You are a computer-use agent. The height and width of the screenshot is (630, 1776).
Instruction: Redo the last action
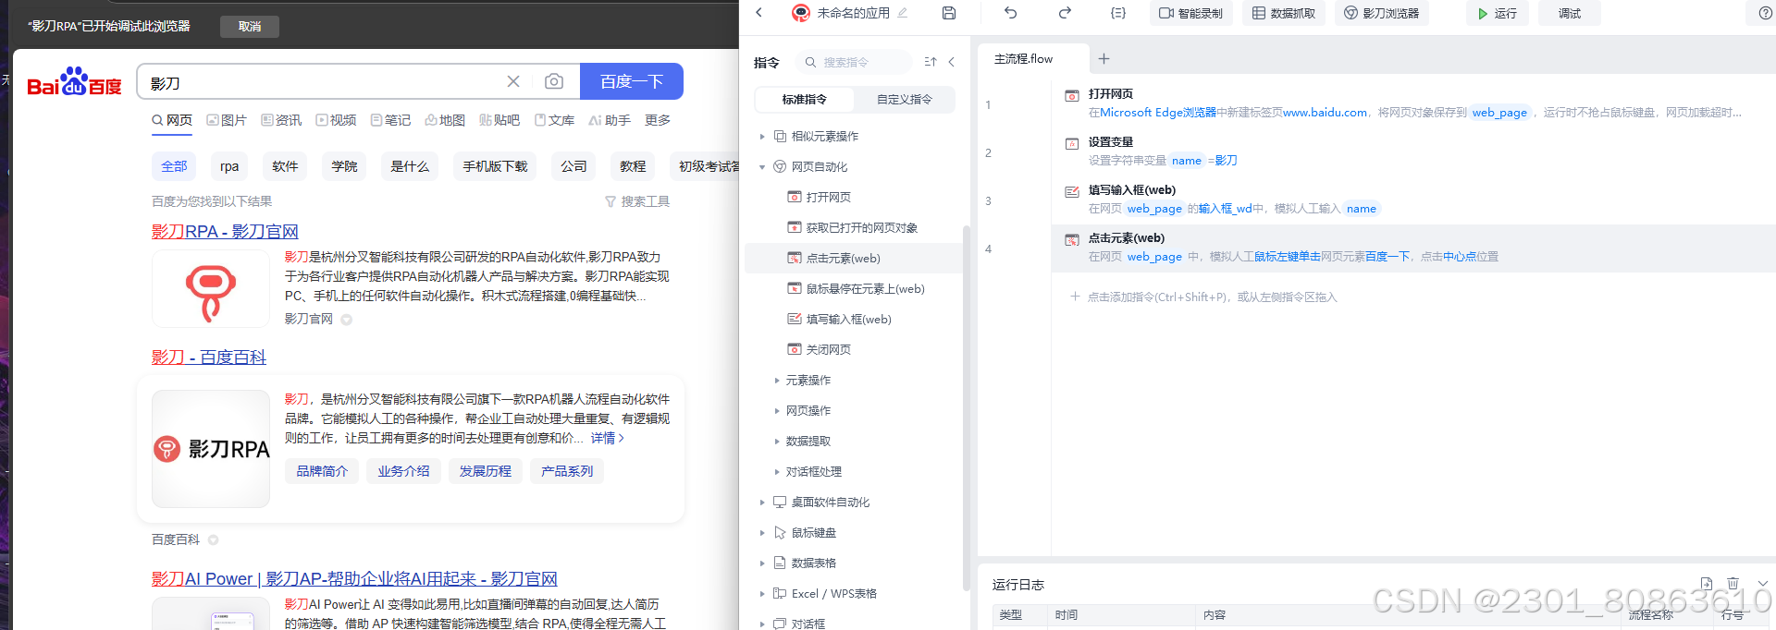(1065, 13)
